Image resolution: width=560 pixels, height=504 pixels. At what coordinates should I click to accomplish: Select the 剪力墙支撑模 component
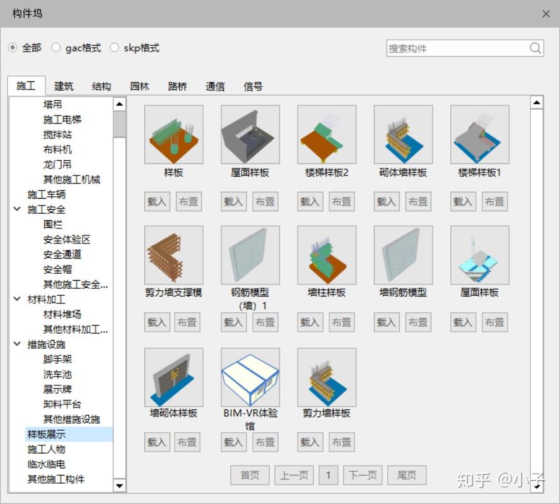pyautogui.click(x=173, y=254)
